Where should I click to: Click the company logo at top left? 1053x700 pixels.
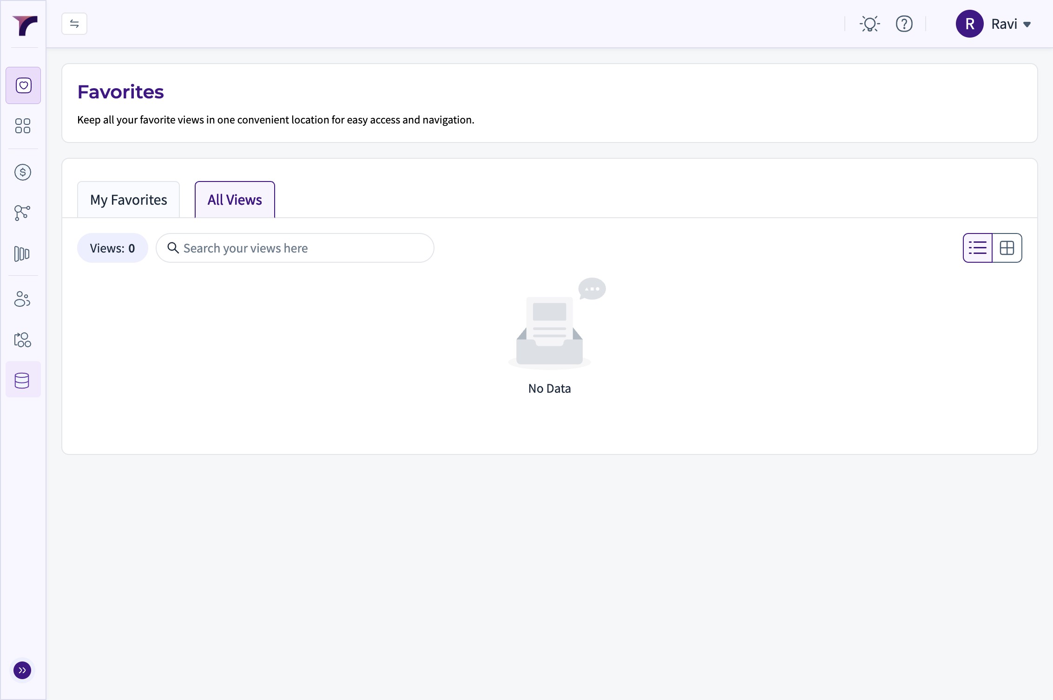25,26
